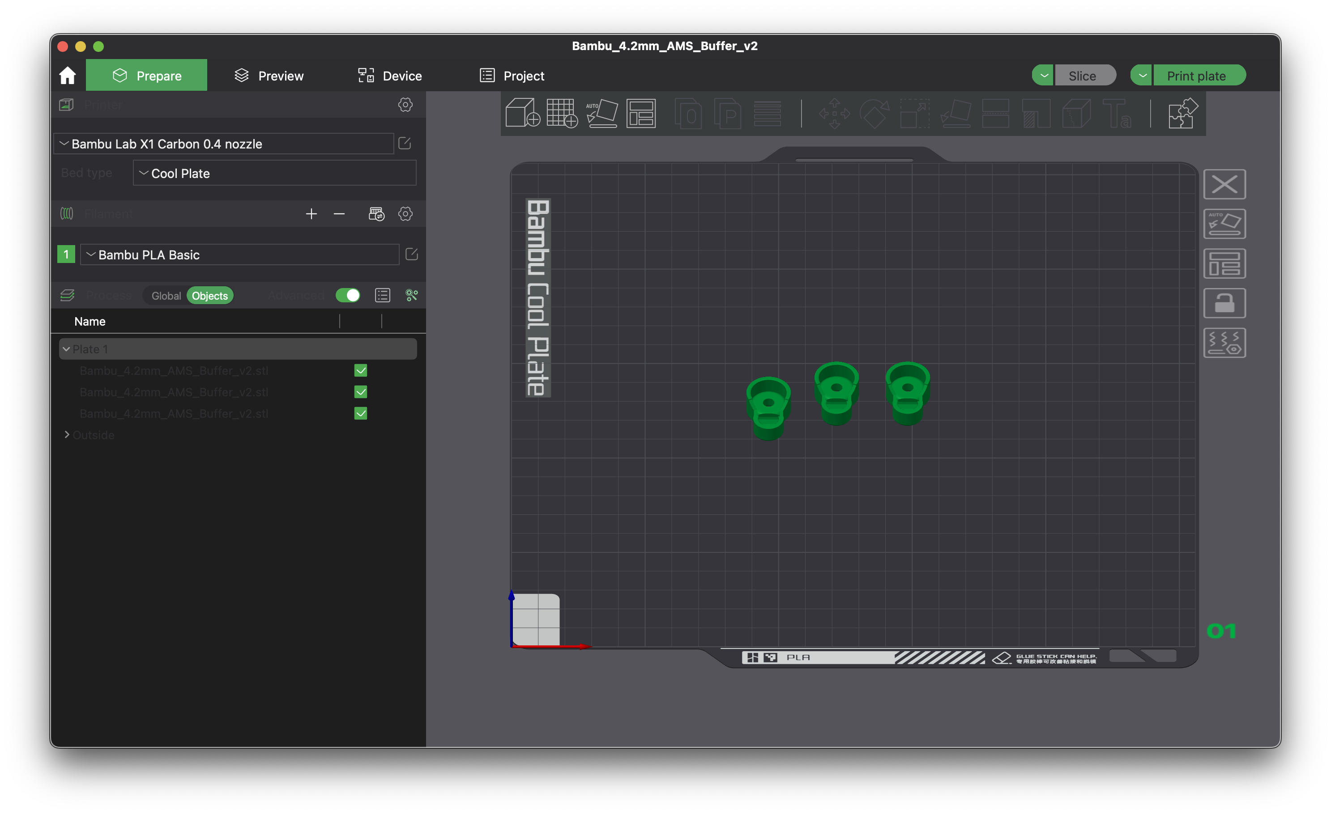Uncheck third Bambu_4.2mm_AMS_Buffer_v2.stl printable checkbox
The image size is (1331, 814).
pyautogui.click(x=361, y=413)
